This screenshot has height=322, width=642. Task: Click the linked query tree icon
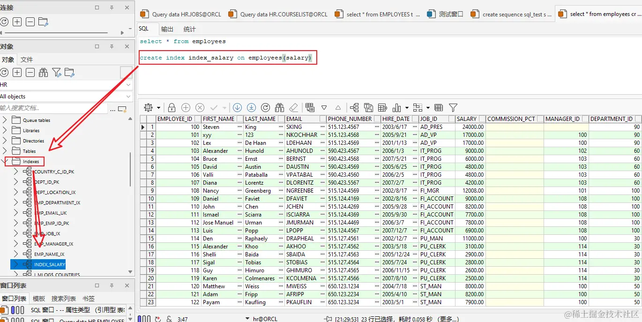(x=354, y=107)
